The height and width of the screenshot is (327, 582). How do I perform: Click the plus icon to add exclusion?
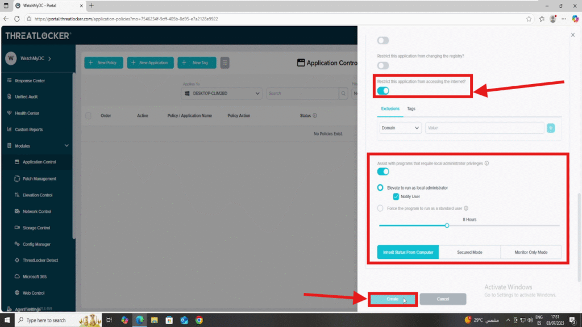point(551,128)
